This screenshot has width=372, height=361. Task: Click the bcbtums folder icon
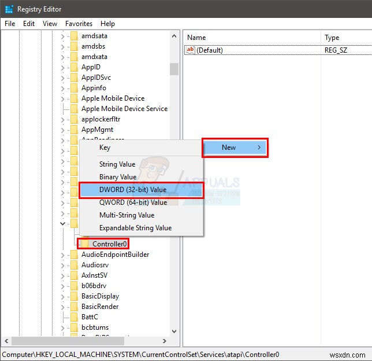point(74,327)
